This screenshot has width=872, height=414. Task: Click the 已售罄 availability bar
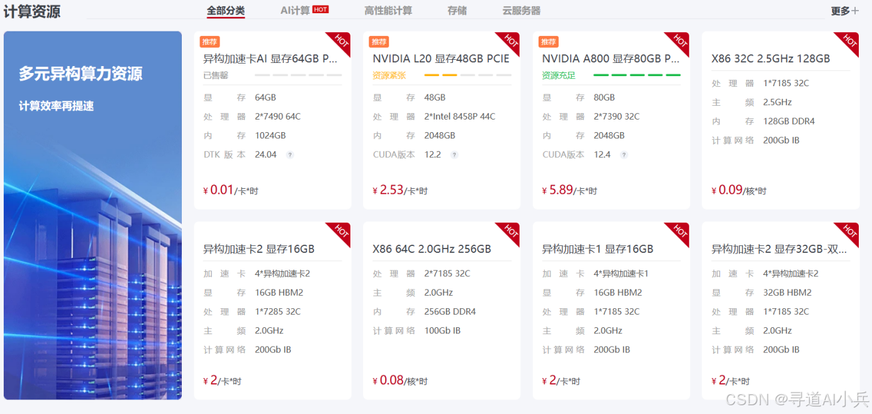pyautogui.click(x=298, y=76)
